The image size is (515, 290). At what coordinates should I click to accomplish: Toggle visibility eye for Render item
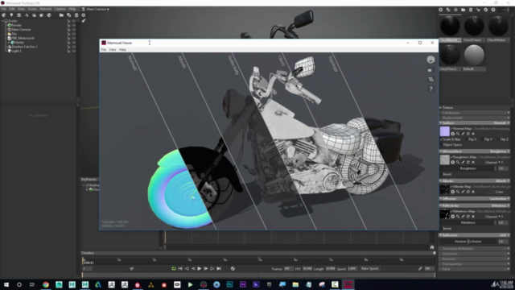[x=73, y=25]
